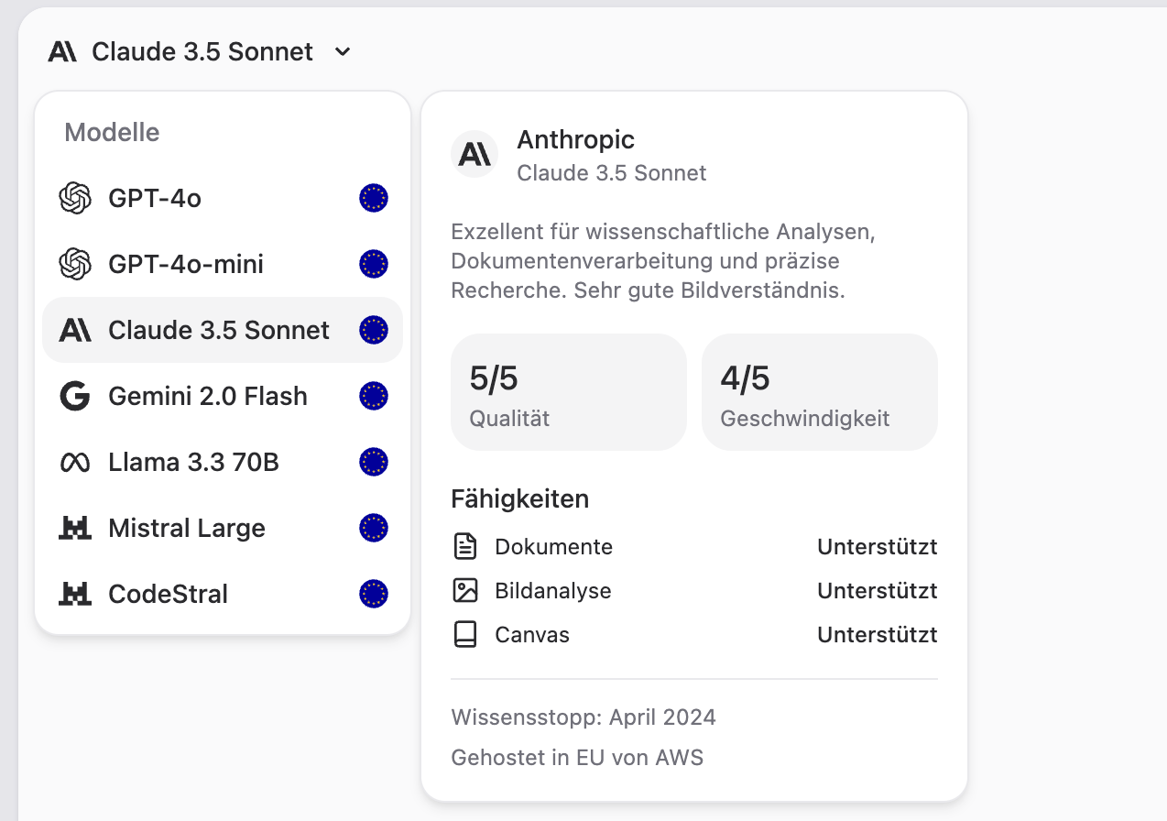The width and height of the screenshot is (1167, 821).
Task: Click the Meta logo beside Llama 3.3 70B
Action: 75,463
